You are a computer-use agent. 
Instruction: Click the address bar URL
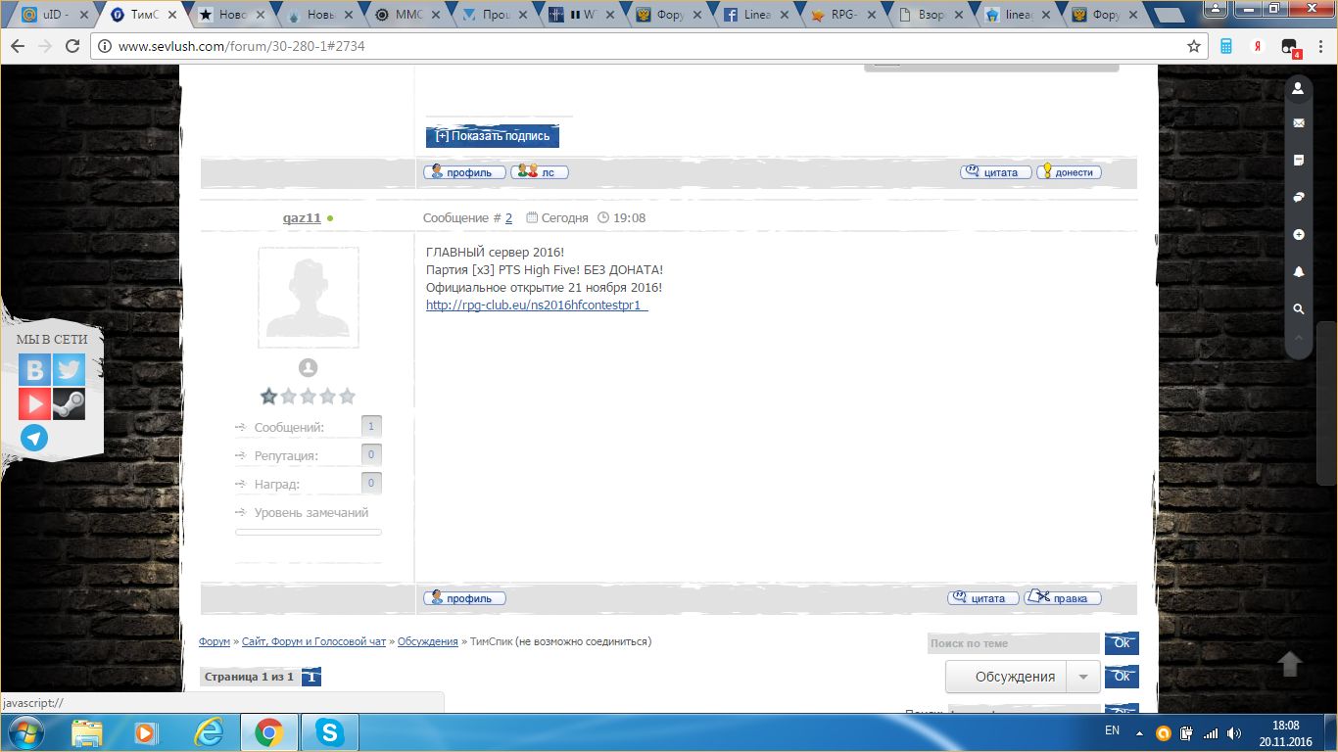click(x=241, y=46)
